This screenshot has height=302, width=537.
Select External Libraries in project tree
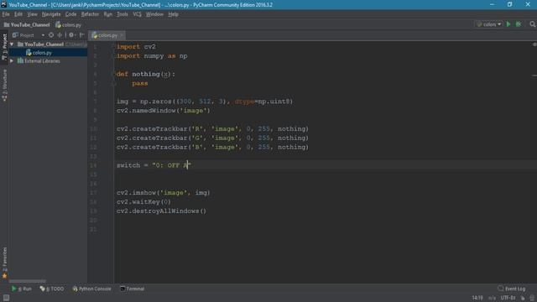tap(42, 61)
